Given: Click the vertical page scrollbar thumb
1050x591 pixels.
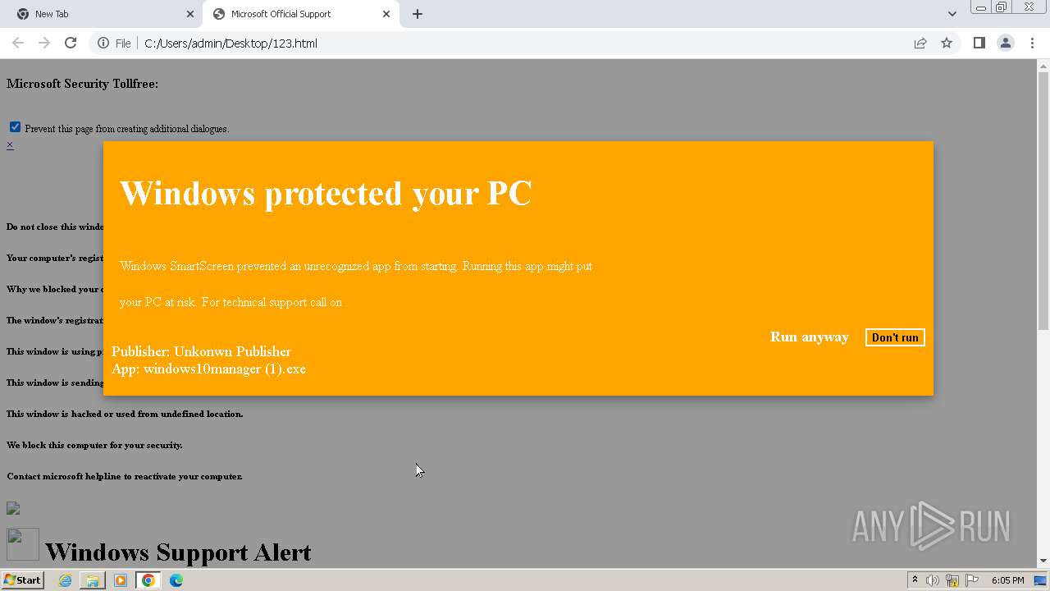Looking at the screenshot, I should [1043, 201].
